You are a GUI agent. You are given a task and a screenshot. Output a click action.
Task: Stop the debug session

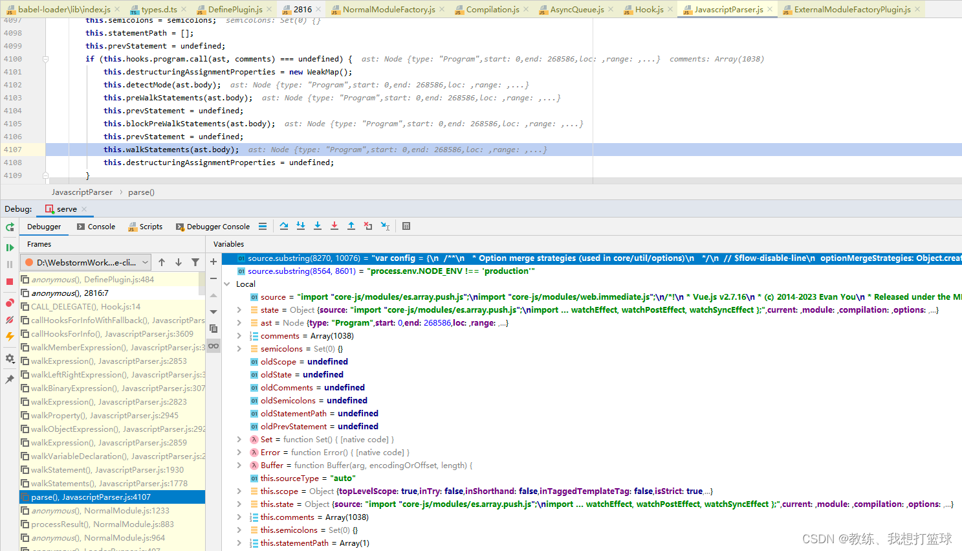point(10,282)
